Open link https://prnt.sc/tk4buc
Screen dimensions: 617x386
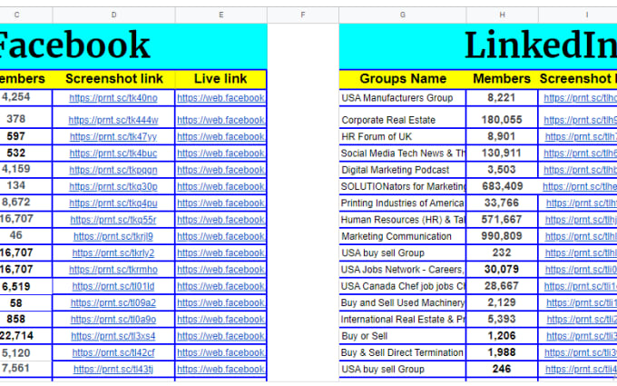tap(113, 153)
